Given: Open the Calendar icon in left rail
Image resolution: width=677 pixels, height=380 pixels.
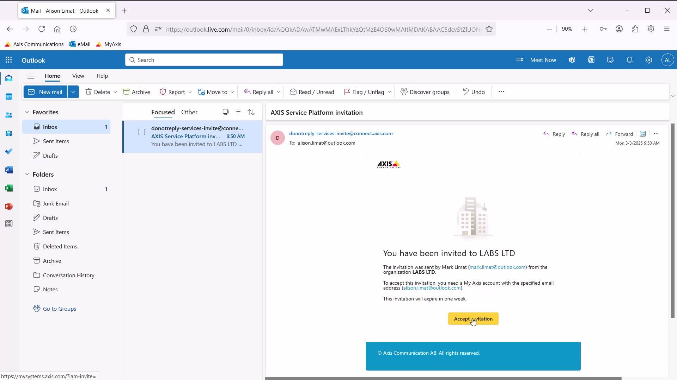Looking at the screenshot, I should click(9, 97).
